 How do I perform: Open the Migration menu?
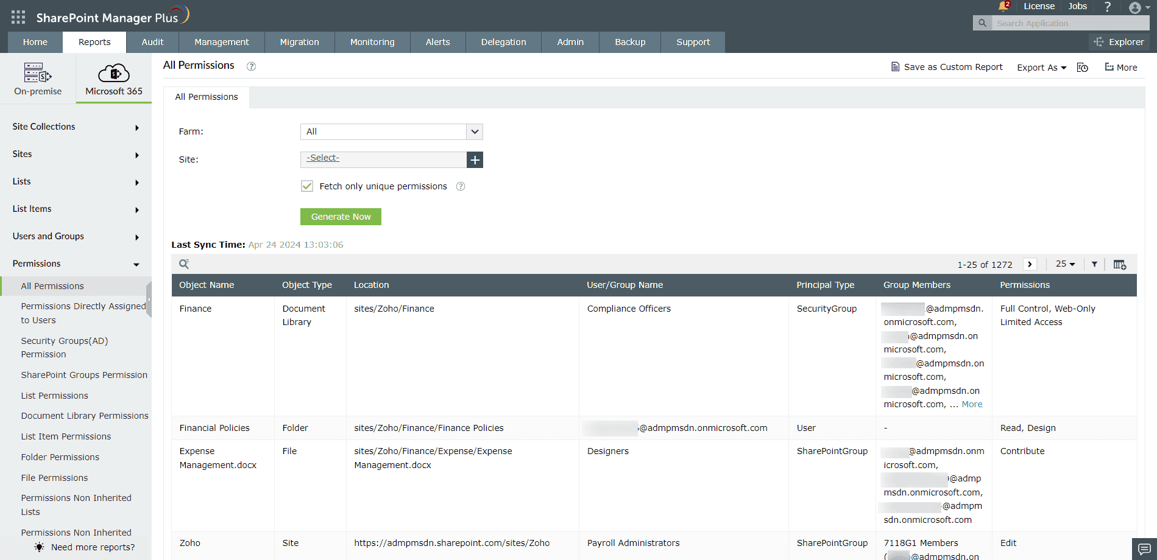pos(299,42)
